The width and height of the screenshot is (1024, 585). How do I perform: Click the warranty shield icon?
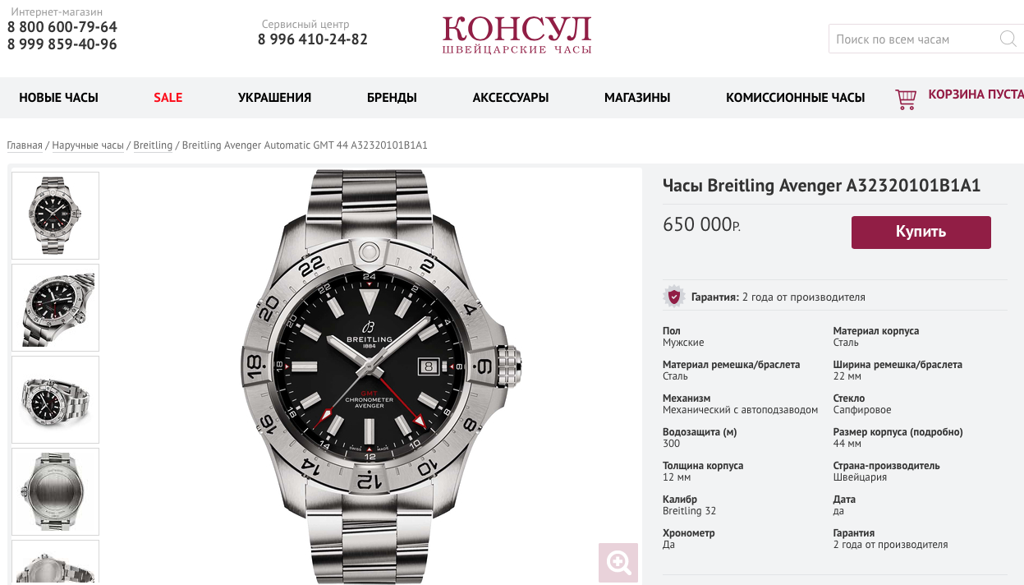[673, 297]
